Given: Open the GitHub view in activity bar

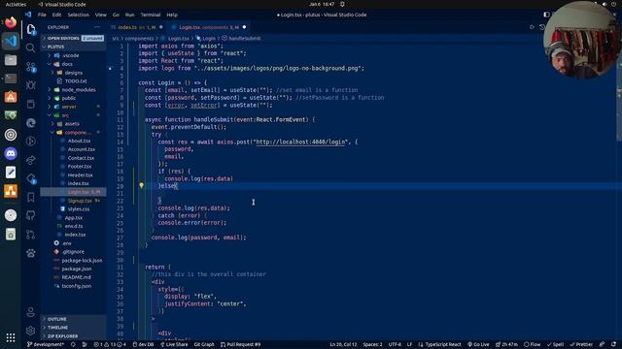Looking at the screenshot, I should [x=30, y=215].
